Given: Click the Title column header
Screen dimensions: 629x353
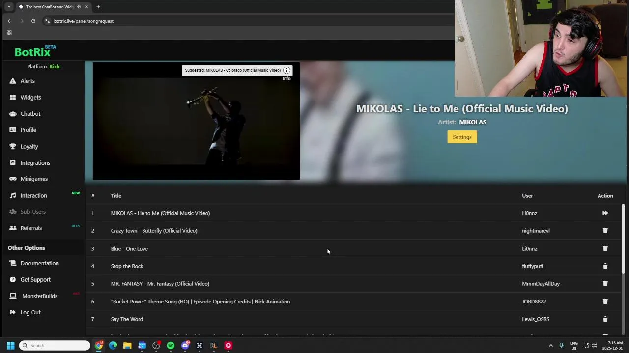Looking at the screenshot, I should point(116,196).
